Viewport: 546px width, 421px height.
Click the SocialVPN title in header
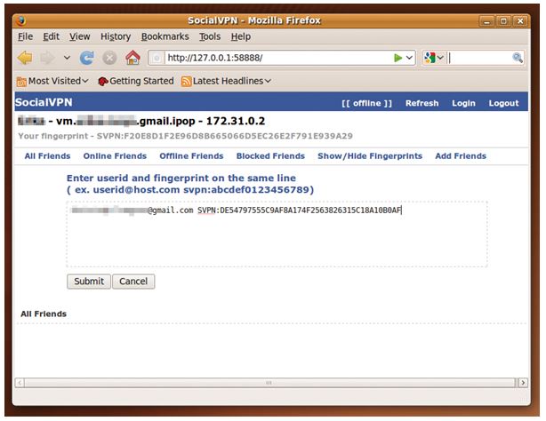click(44, 102)
